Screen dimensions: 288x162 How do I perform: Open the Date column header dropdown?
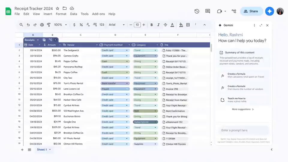tap(40, 45)
